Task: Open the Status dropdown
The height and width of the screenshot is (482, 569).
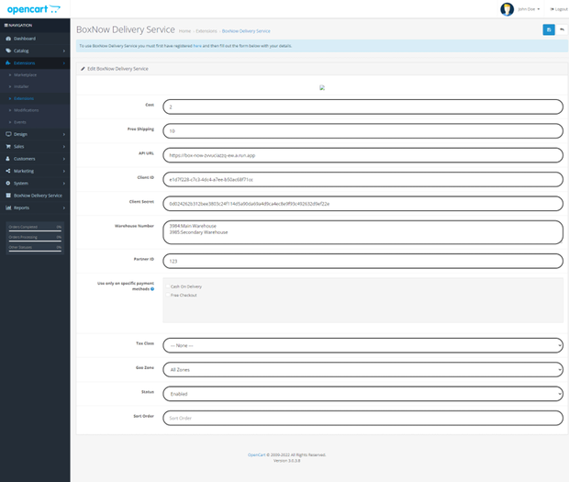Action: coord(363,393)
